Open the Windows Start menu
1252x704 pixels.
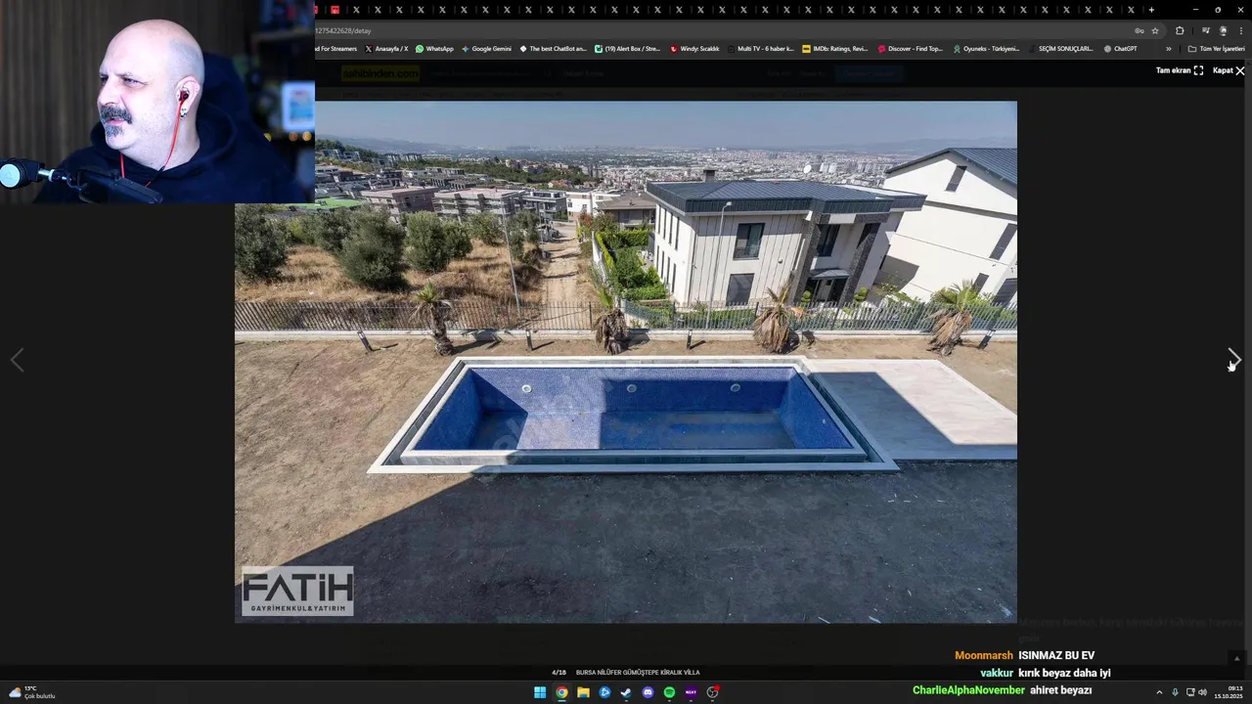(540, 692)
